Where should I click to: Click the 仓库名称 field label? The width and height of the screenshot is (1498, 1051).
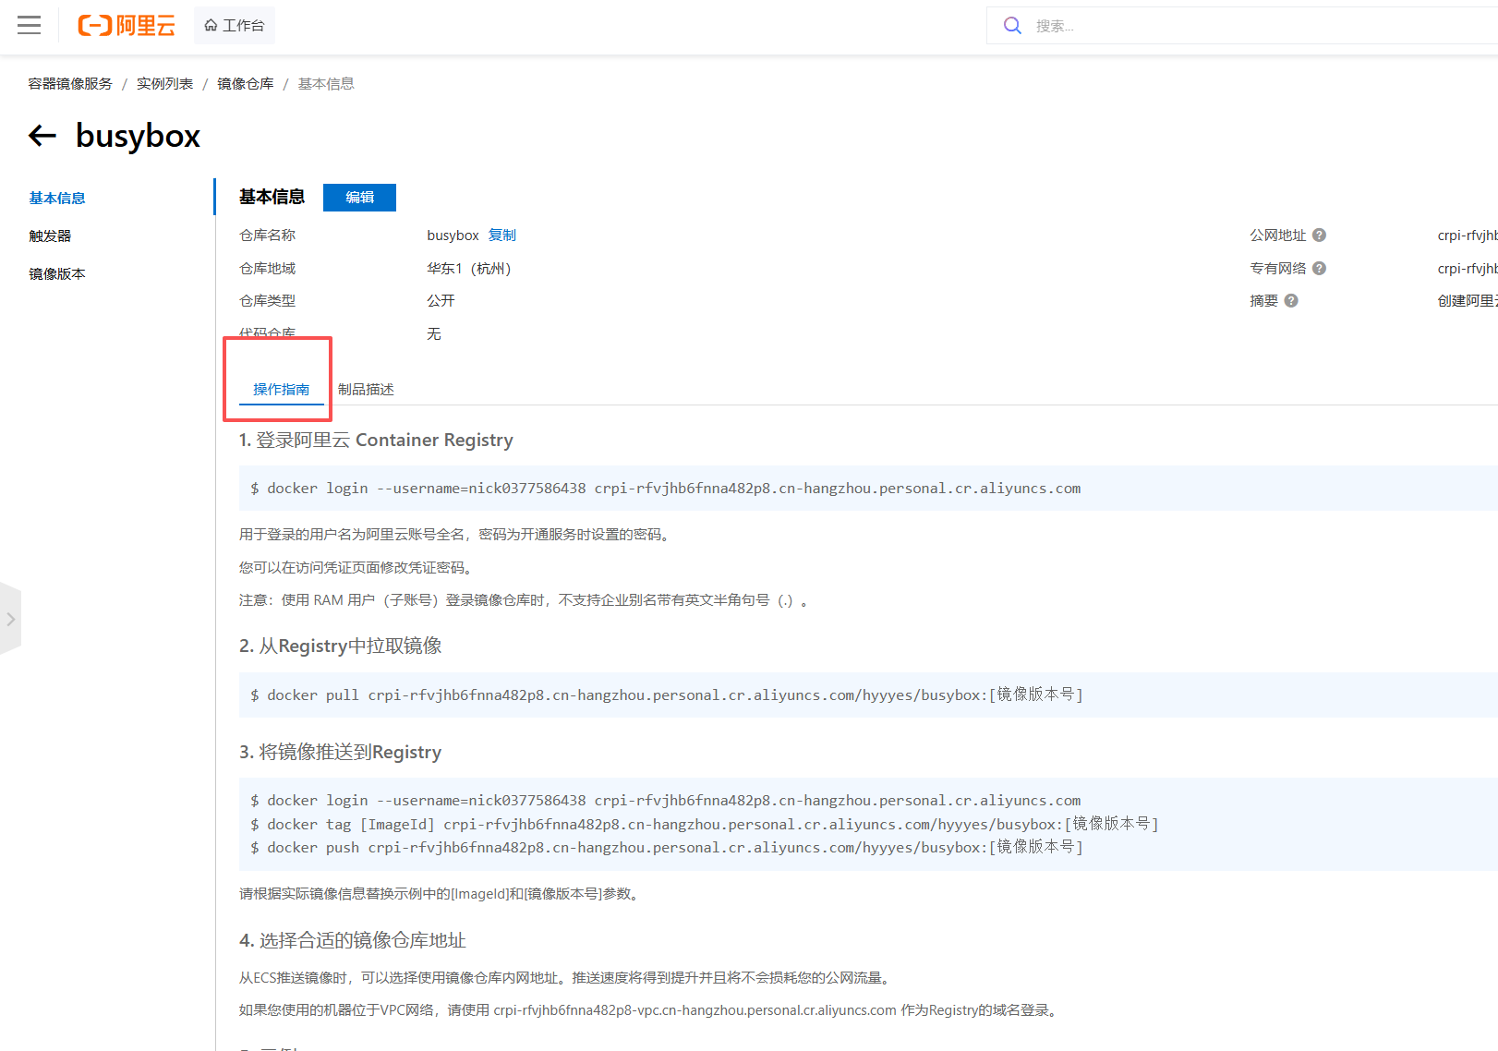[267, 236]
